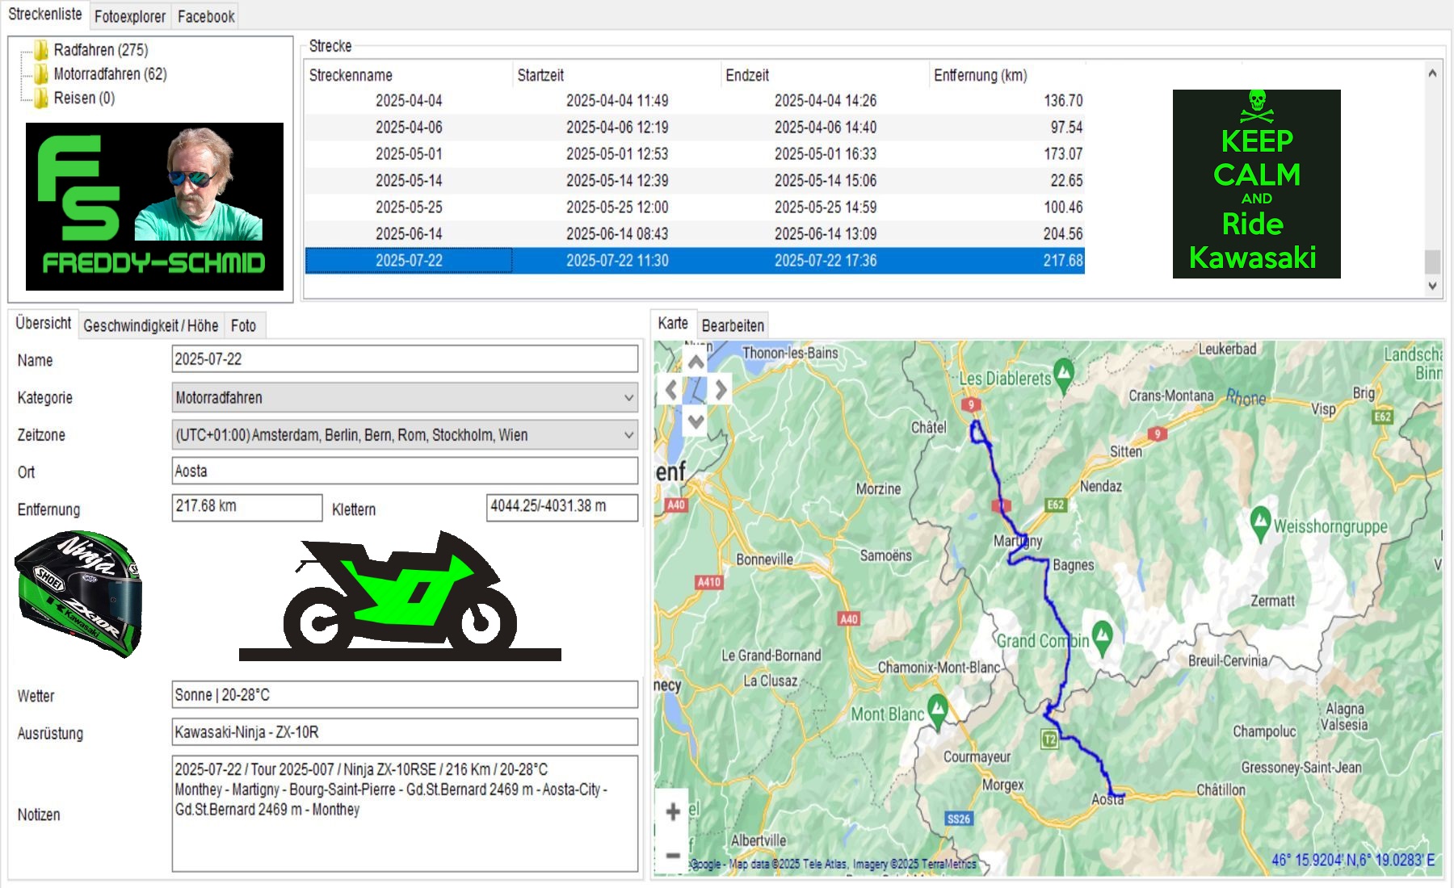The width and height of the screenshot is (1454, 888).
Task: Select Motorradfahren (62) tree item
Action: tap(110, 74)
